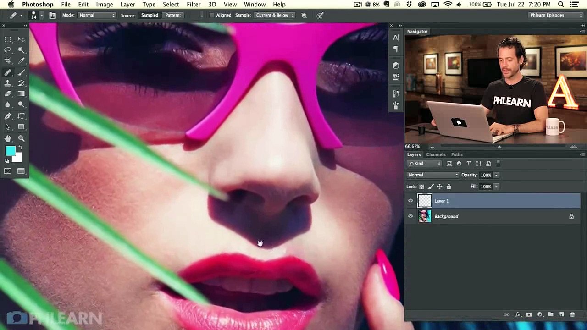Toggle layer filtering on or off
The height and width of the screenshot is (330, 587).
click(498, 164)
